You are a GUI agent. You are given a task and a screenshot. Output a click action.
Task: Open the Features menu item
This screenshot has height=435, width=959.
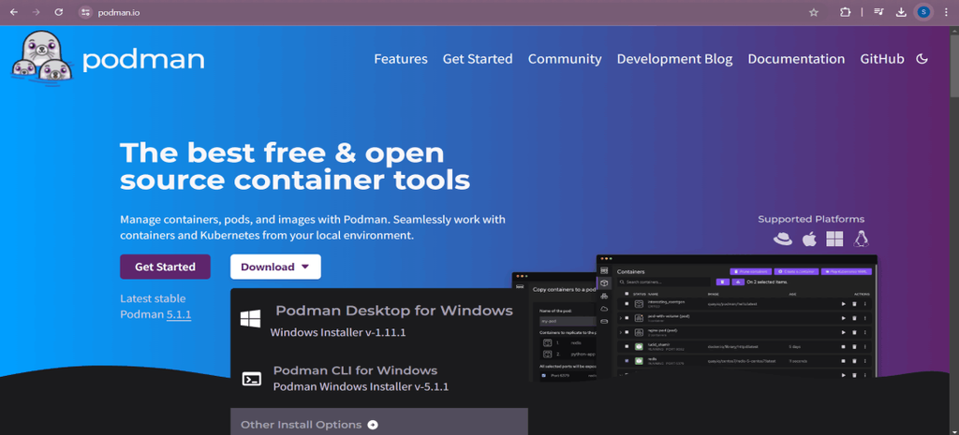401,59
